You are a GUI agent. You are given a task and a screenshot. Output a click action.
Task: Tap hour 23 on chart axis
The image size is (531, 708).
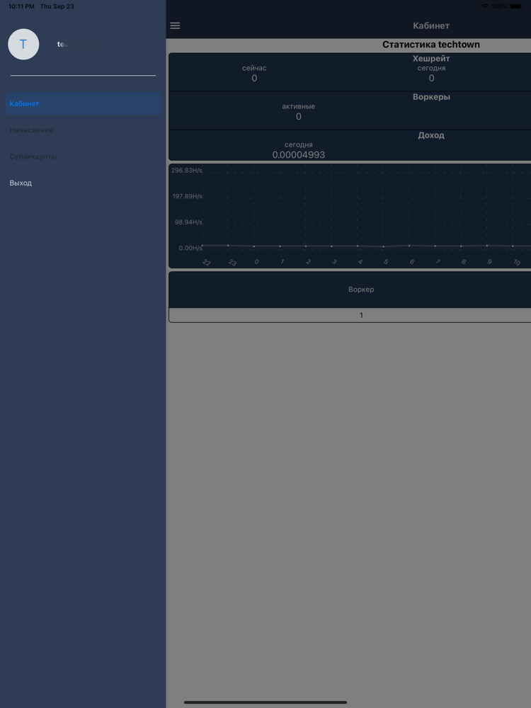[232, 263]
